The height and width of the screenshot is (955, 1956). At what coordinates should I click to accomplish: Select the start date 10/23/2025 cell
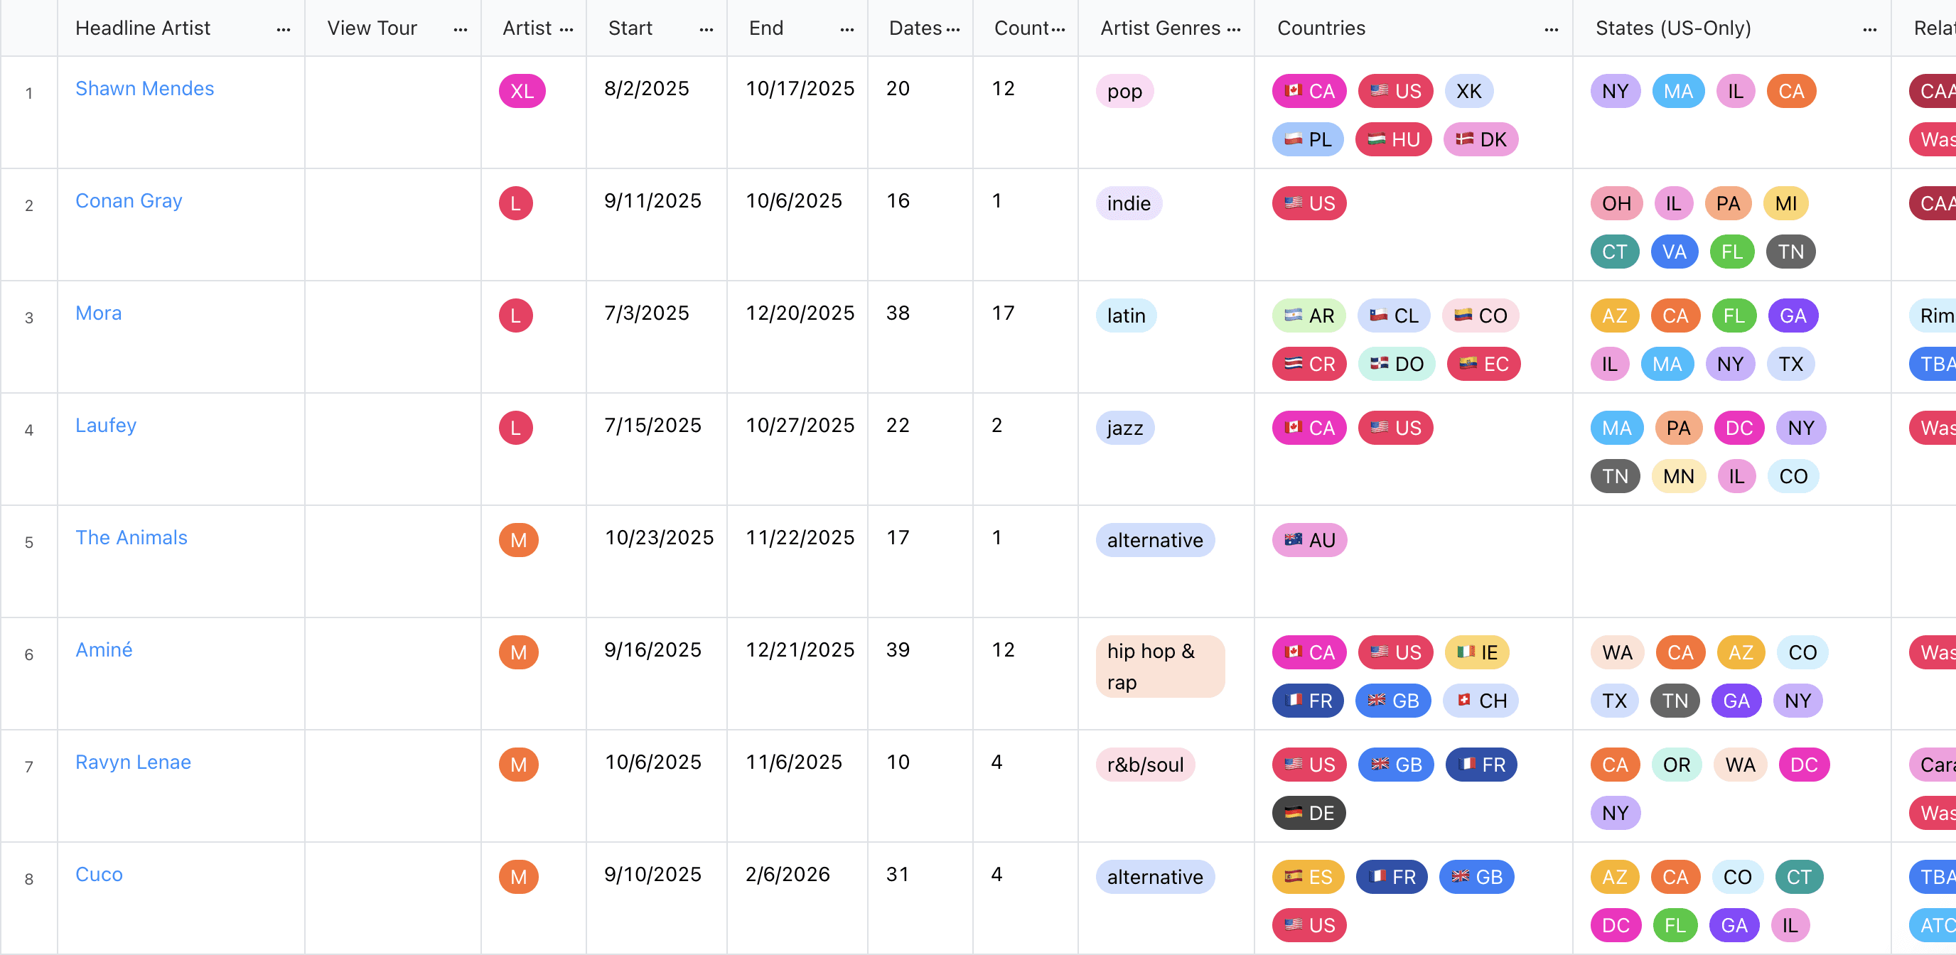click(x=656, y=562)
